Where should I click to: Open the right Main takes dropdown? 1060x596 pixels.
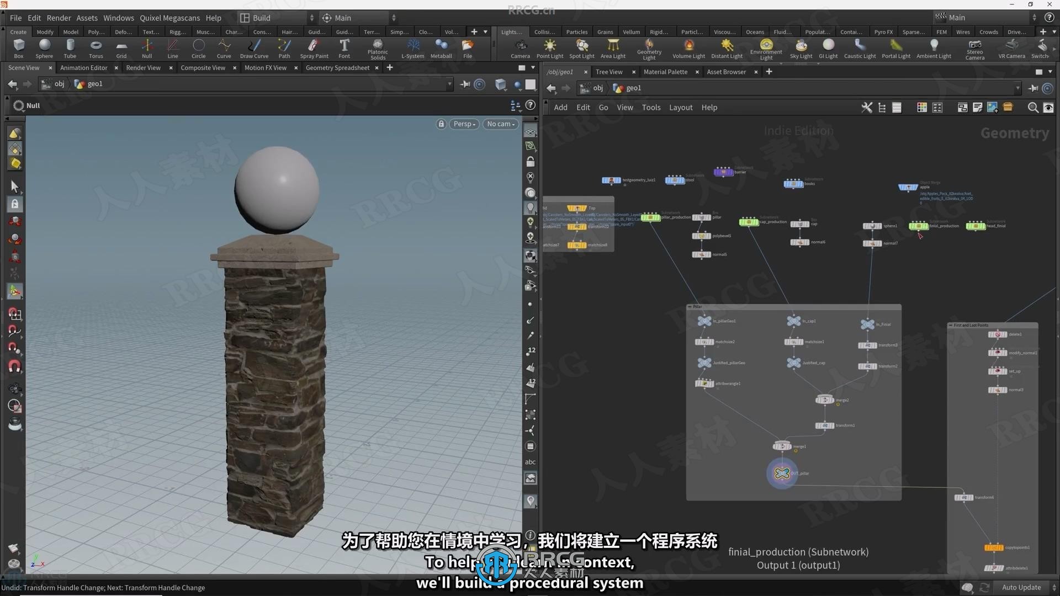pyautogui.click(x=985, y=18)
